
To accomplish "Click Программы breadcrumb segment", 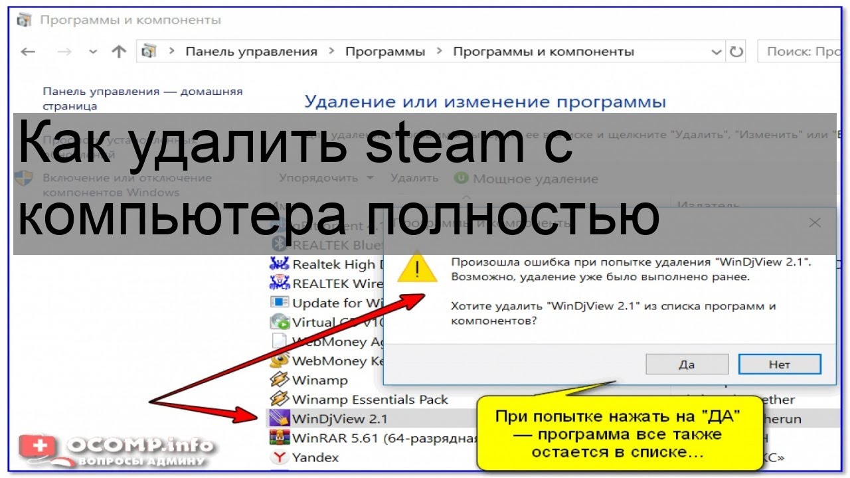I will click(x=385, y=52).
